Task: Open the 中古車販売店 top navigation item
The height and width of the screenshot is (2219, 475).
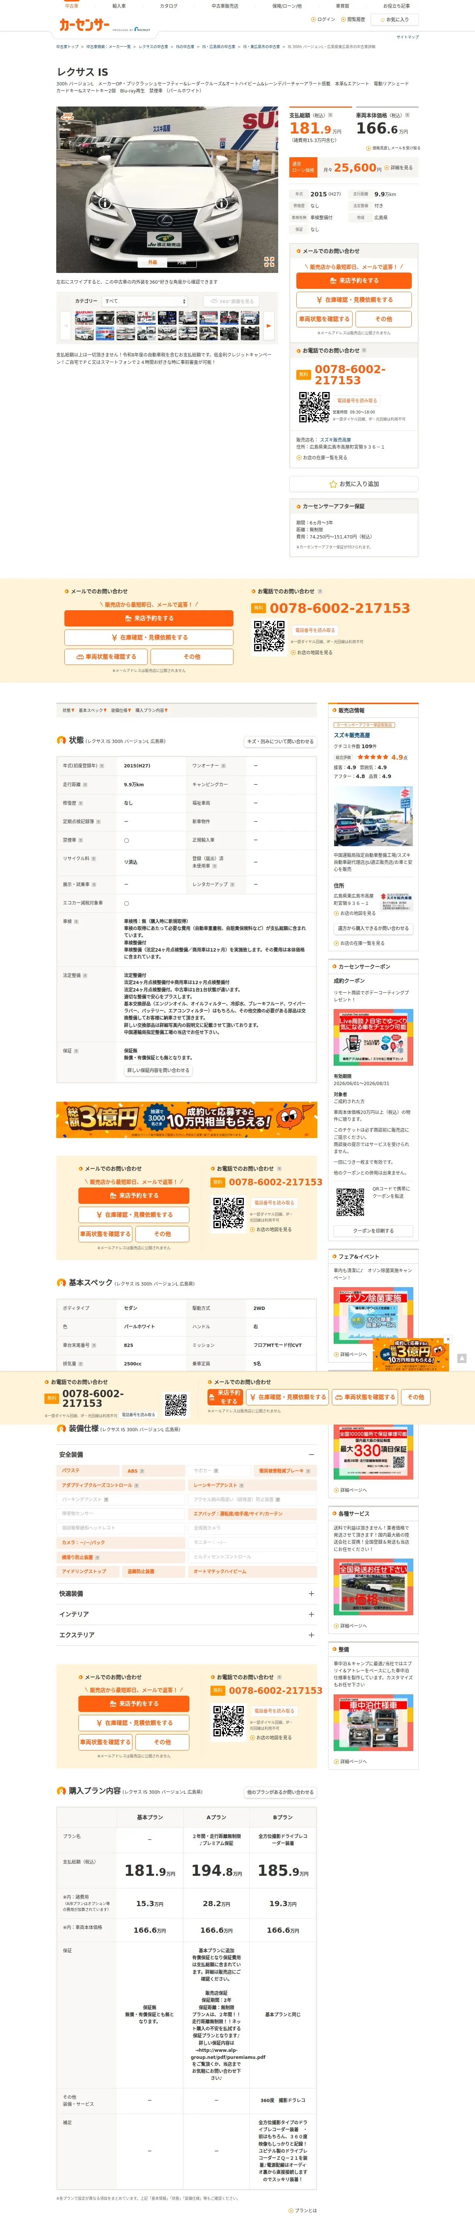Action: pos(225,6)
